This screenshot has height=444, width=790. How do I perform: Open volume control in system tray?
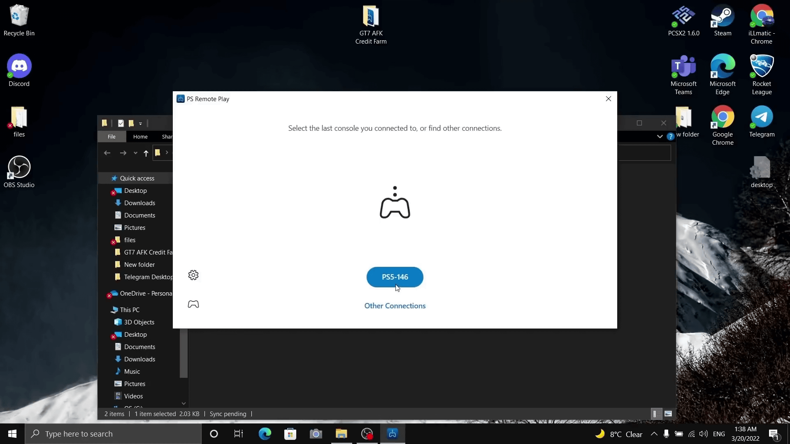pyautogui.click(x=704, y=434)
